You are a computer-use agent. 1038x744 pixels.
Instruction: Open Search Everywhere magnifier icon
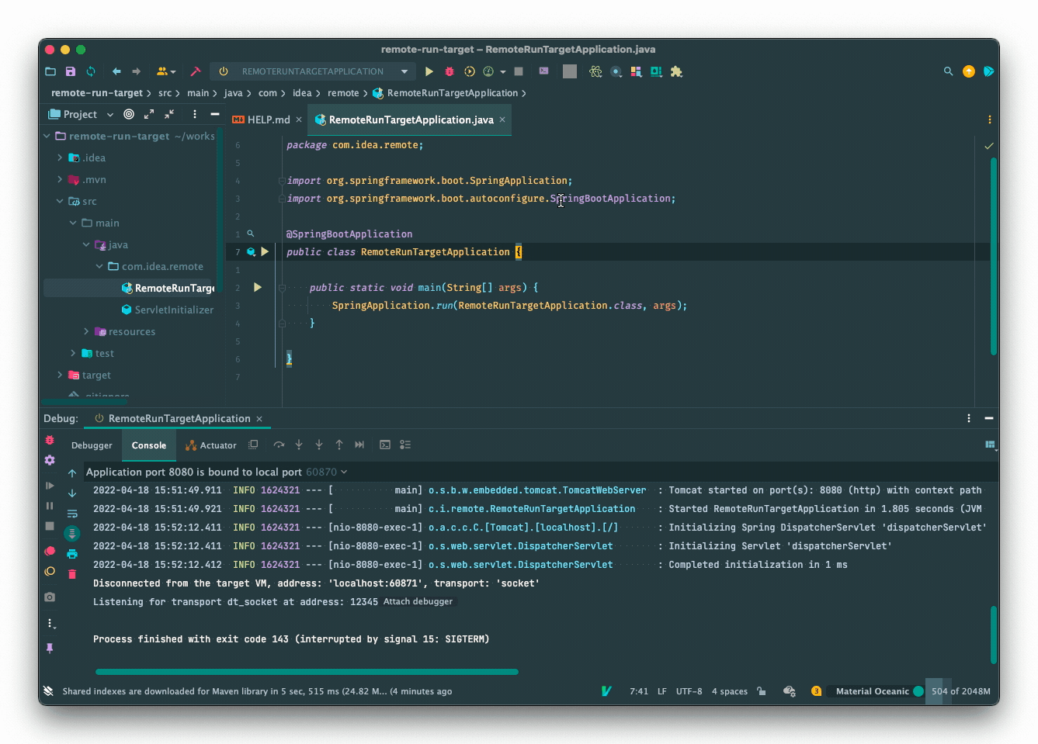[948, 71]
